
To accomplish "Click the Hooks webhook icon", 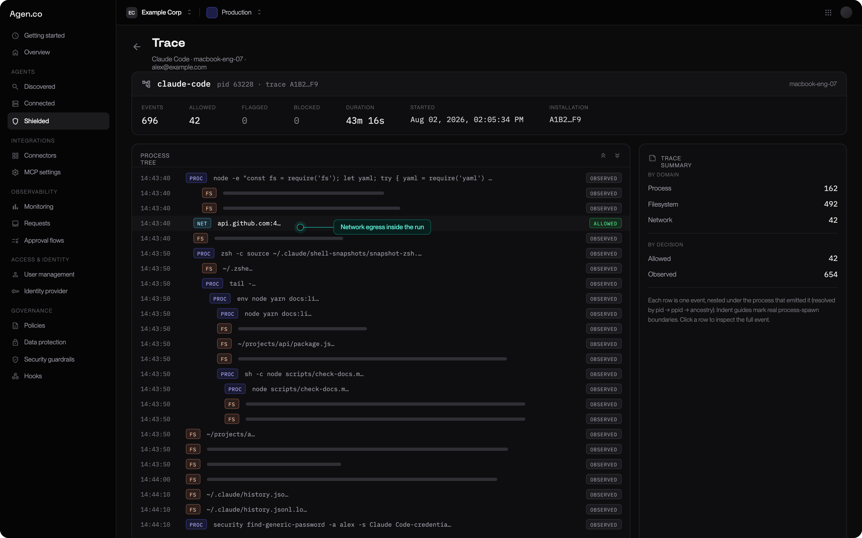I will coord(15,376).
